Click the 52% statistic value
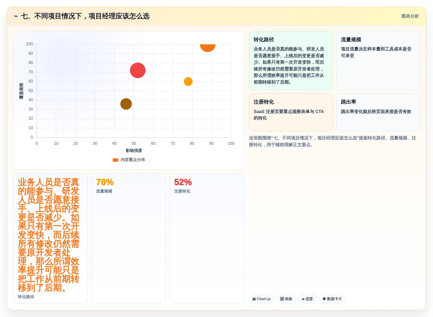 pyautogui.click(x=183, y=182)
